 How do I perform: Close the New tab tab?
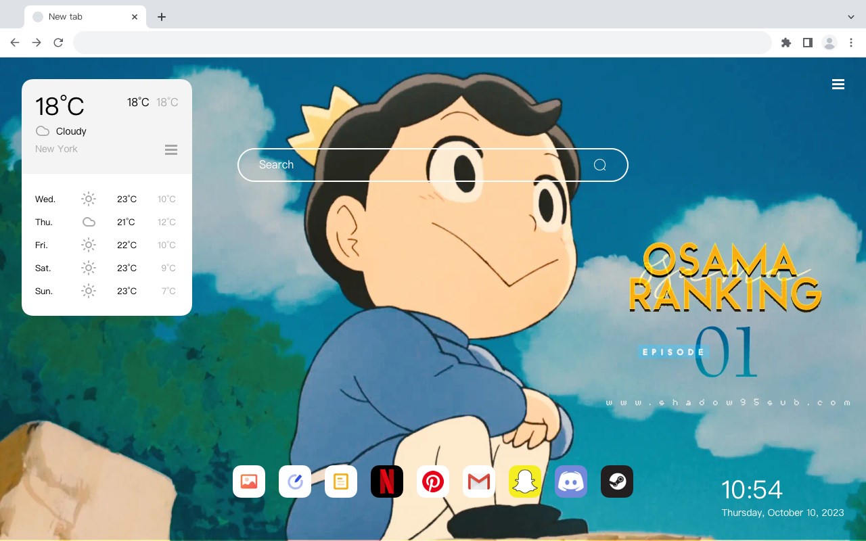pos(135,17)
